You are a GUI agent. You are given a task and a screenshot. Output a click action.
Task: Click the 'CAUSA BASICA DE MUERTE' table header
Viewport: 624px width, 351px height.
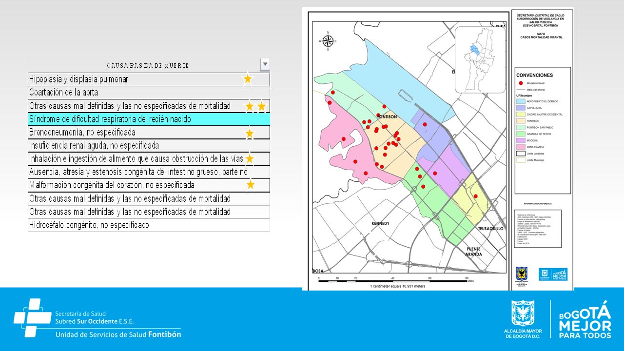[148, 65]
